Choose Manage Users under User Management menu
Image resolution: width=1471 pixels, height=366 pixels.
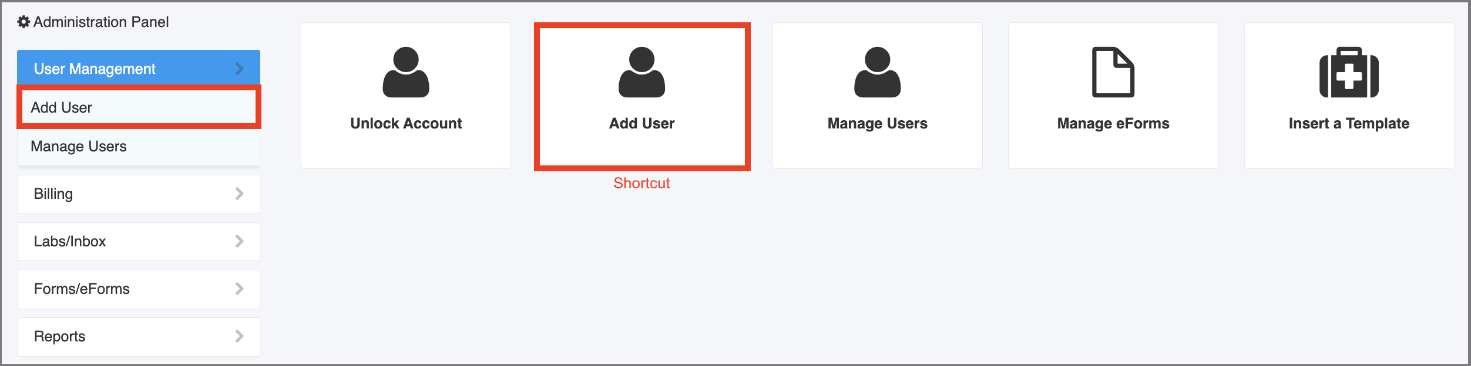tap(139, 147)
